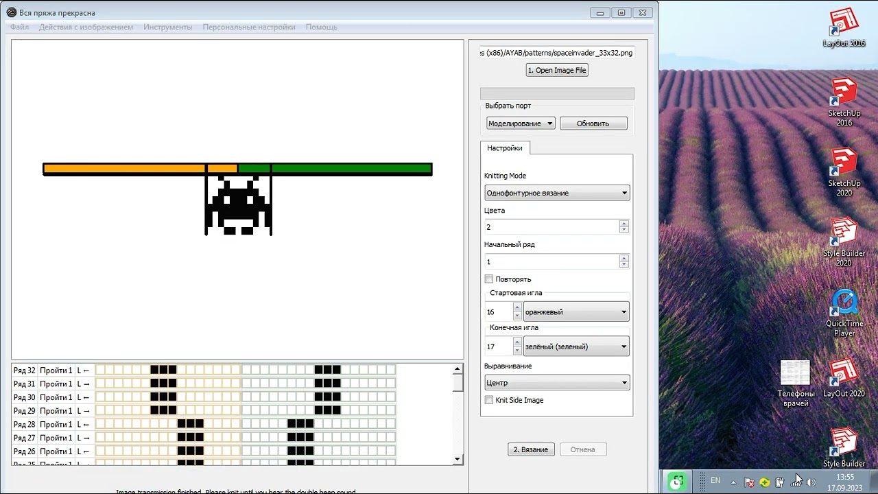878x494 pixels.
Task: Open Телефоны врачей desktop file
Action: (x=796, y=384)
